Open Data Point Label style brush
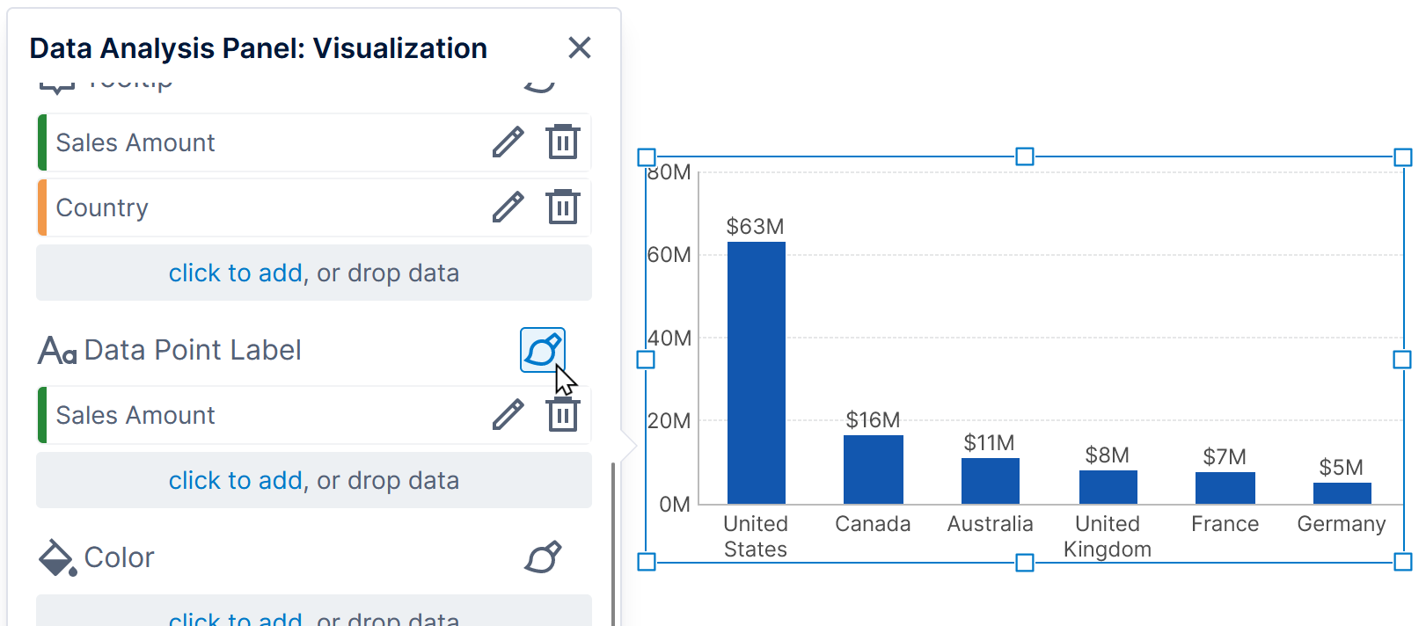The image size is (1426, 626). coord(542,350)
